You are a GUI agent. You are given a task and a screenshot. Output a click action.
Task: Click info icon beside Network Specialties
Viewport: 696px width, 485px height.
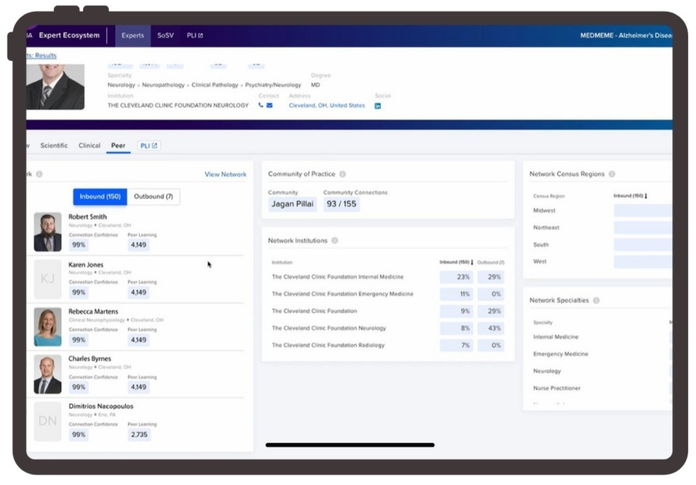(x=596, y=301)
